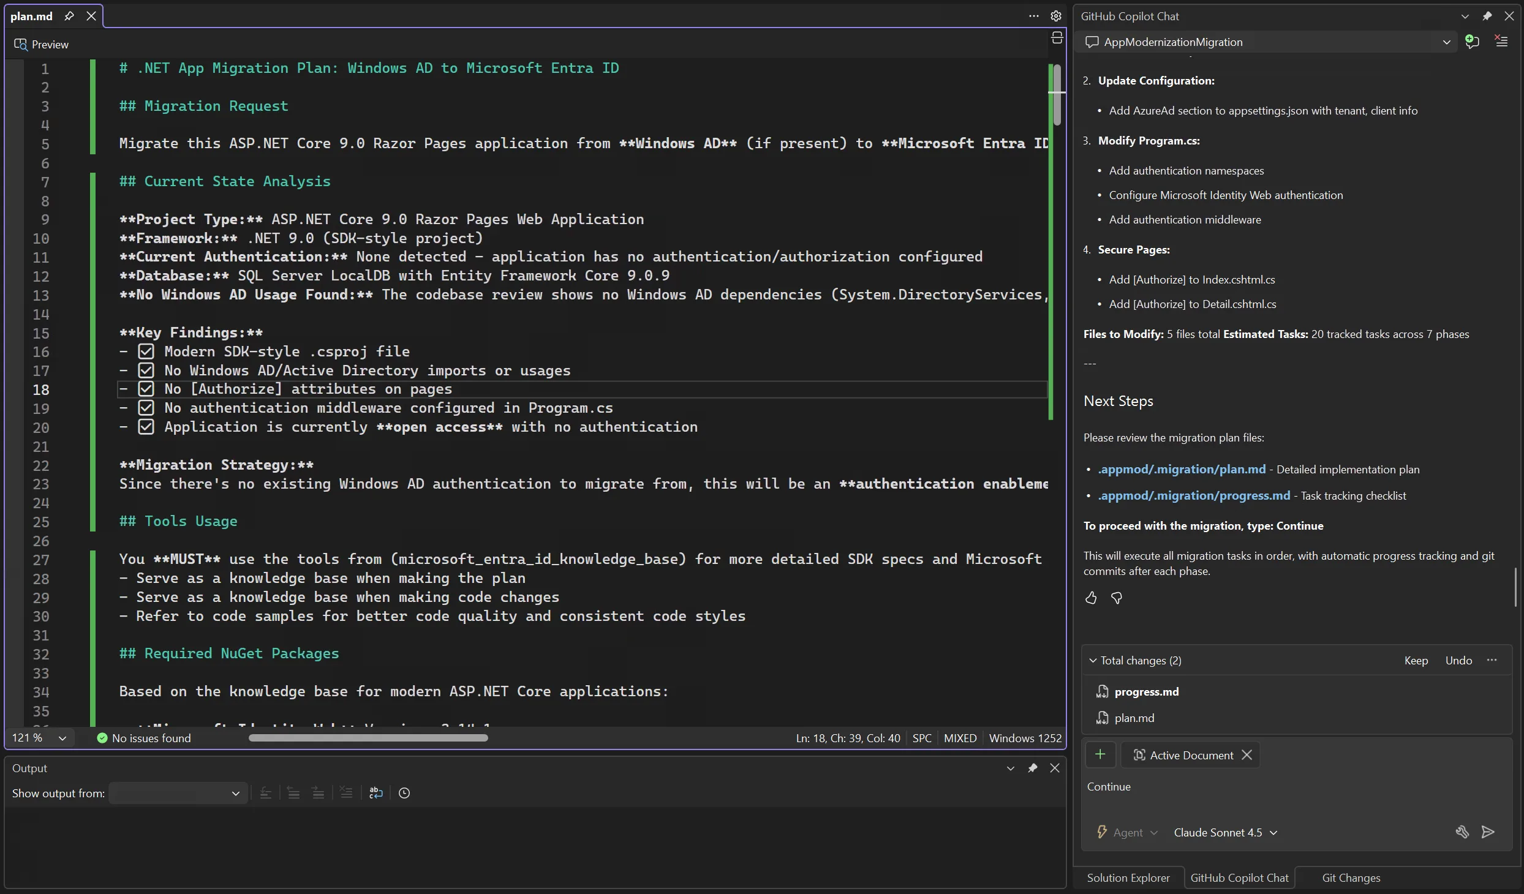Switch to the Solution Explorer tab

point(1128,877)
